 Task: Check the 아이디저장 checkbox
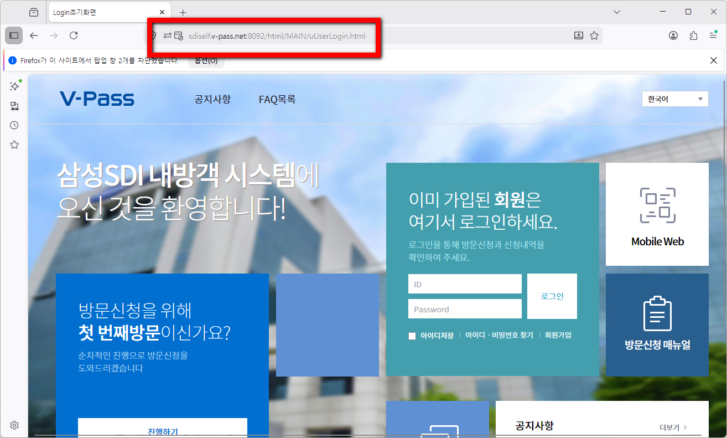[412, 336]
